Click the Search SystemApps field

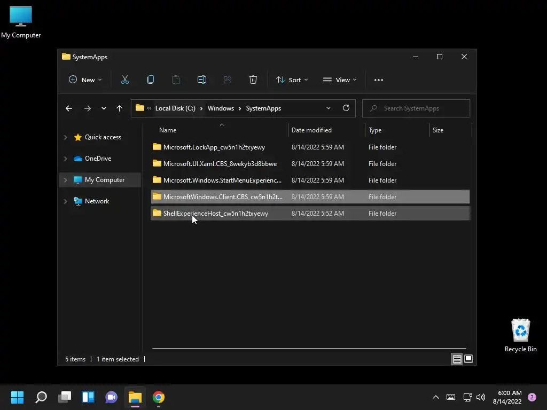point(416,108)
